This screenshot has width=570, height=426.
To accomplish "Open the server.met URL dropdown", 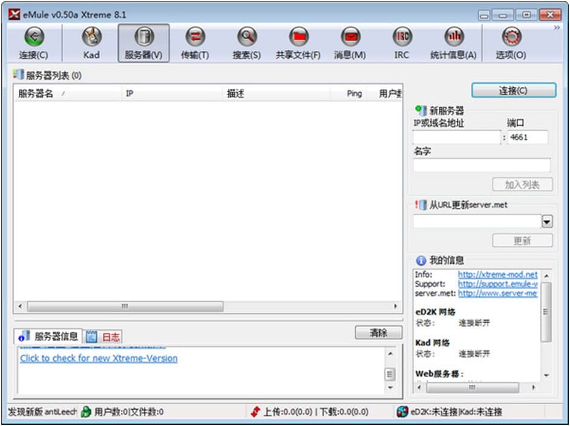I will coord(548,220).
